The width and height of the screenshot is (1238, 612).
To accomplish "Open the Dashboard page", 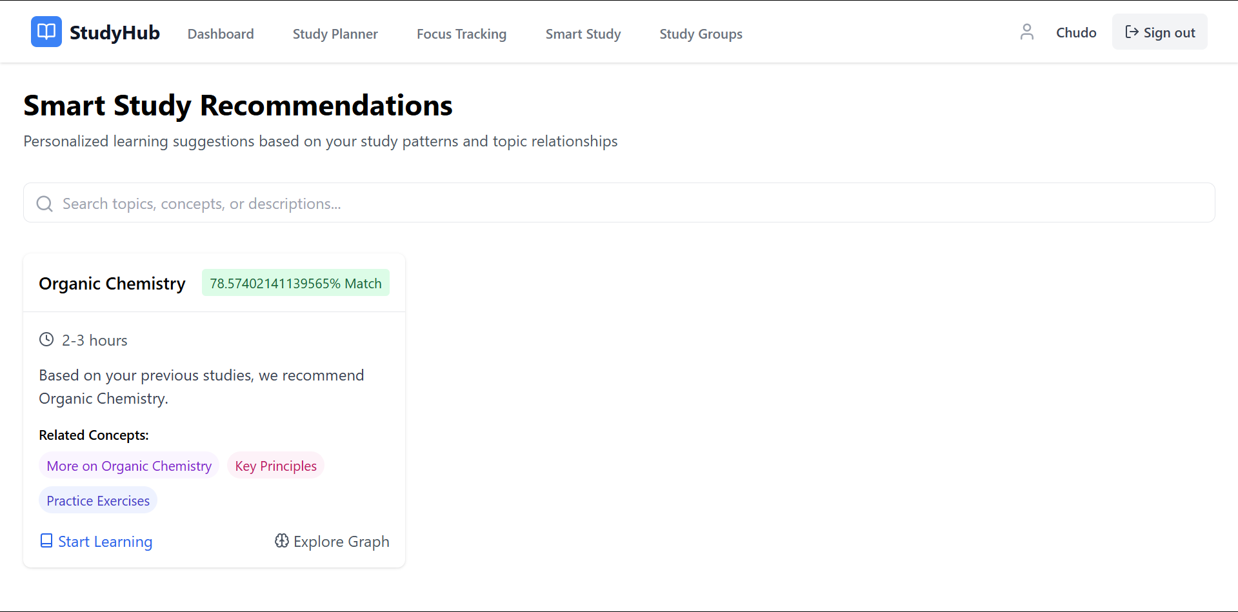I will point(221,34).
